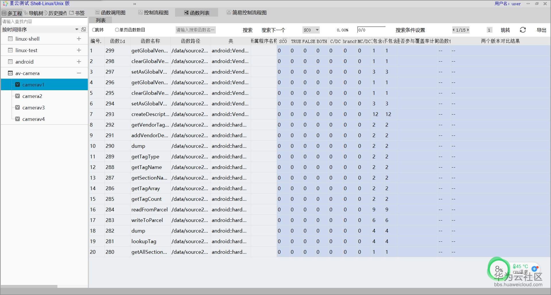This screenshot has width=551, height=295.
Task: Go to next page with the right arrow
Action: point(468,30)
